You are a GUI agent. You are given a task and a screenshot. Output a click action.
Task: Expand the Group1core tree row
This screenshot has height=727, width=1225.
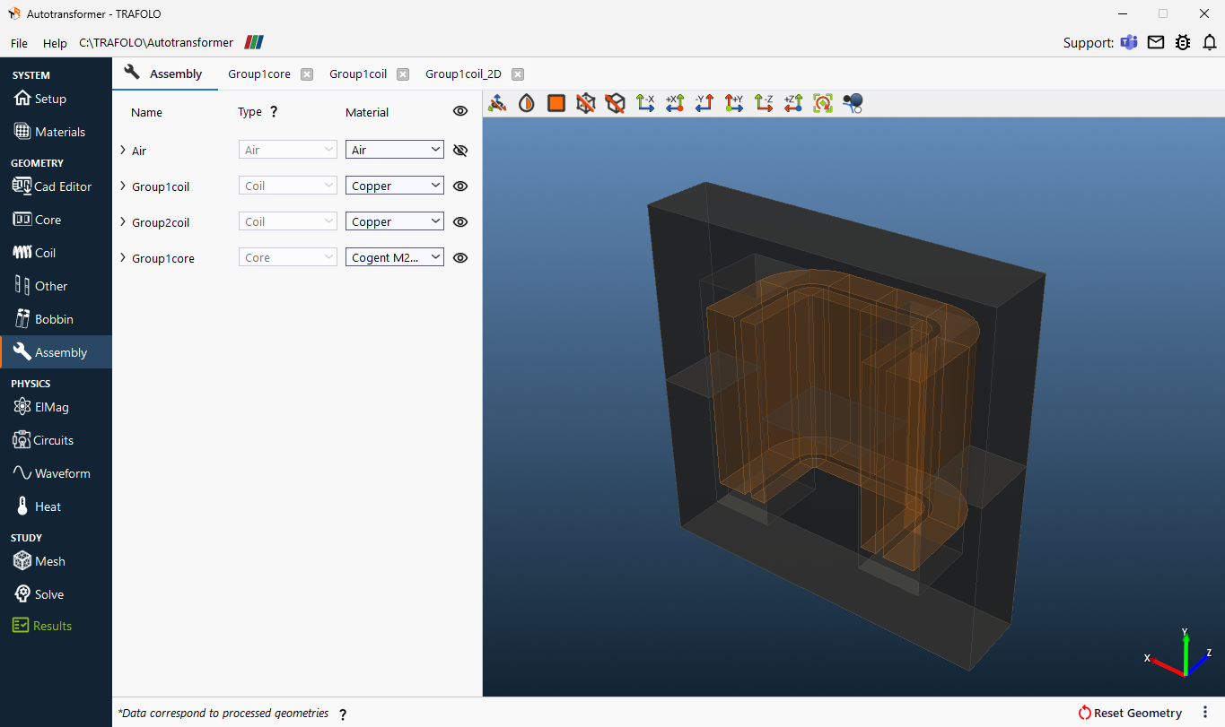click(123, 257)
